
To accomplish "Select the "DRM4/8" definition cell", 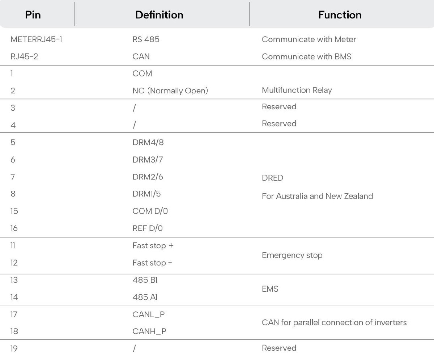I will [148, 142].
